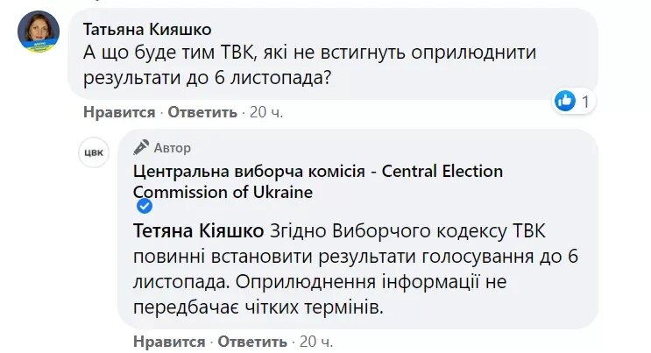
Task: Open the first comment's 20 ч. timestamp
Action: pyautogui.click(x=266, y=112)
